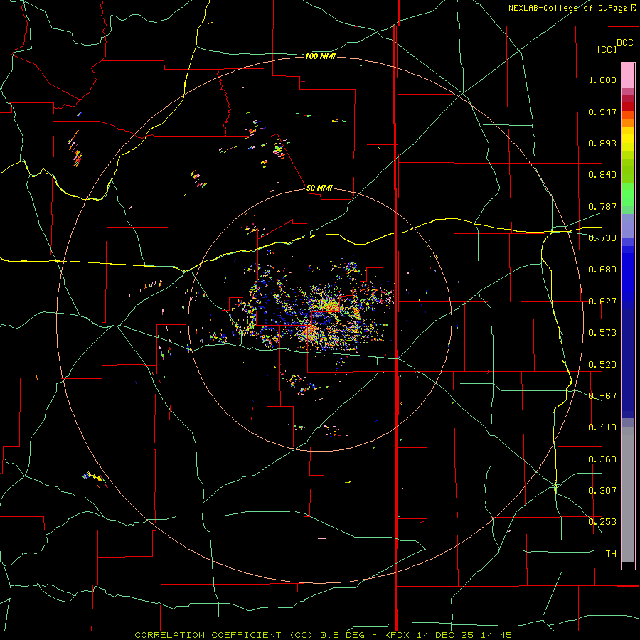Click the 0.467 color scale value

pyautogui.click(x=602, y=396)
